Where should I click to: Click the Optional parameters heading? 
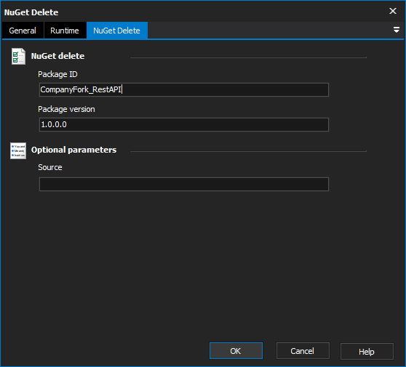pyautogui.click(x=73, y=150)
